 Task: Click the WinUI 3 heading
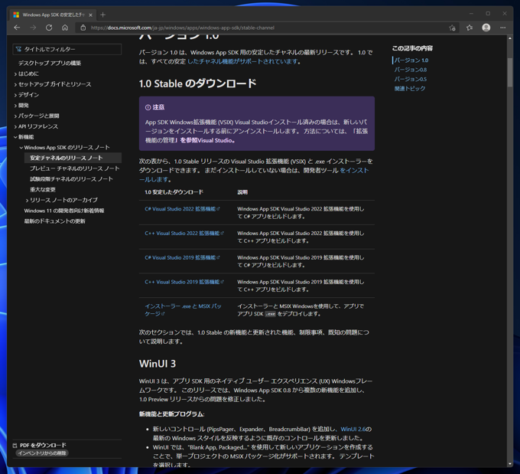click(x=158, y=364)
